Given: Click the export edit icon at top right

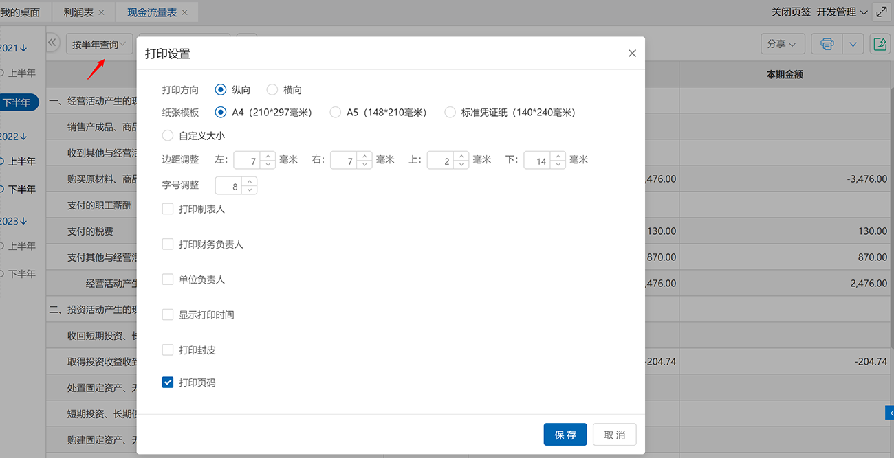Looking at the screenshot, I should (880, 44).
